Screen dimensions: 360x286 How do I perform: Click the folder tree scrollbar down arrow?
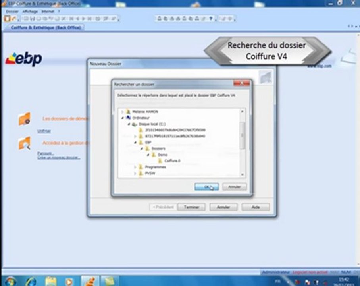(242, 175)
